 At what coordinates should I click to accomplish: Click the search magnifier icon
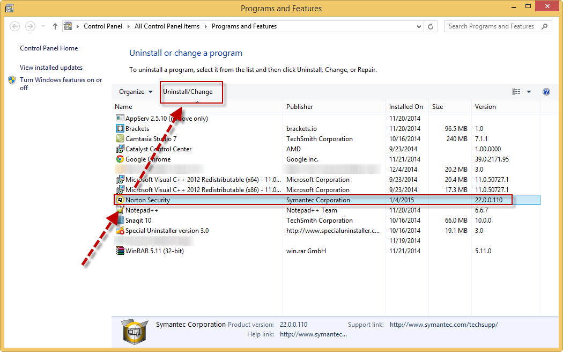pyautogui.click(x=544, y=26)
